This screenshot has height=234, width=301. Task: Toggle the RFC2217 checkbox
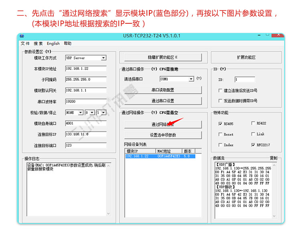253,145
